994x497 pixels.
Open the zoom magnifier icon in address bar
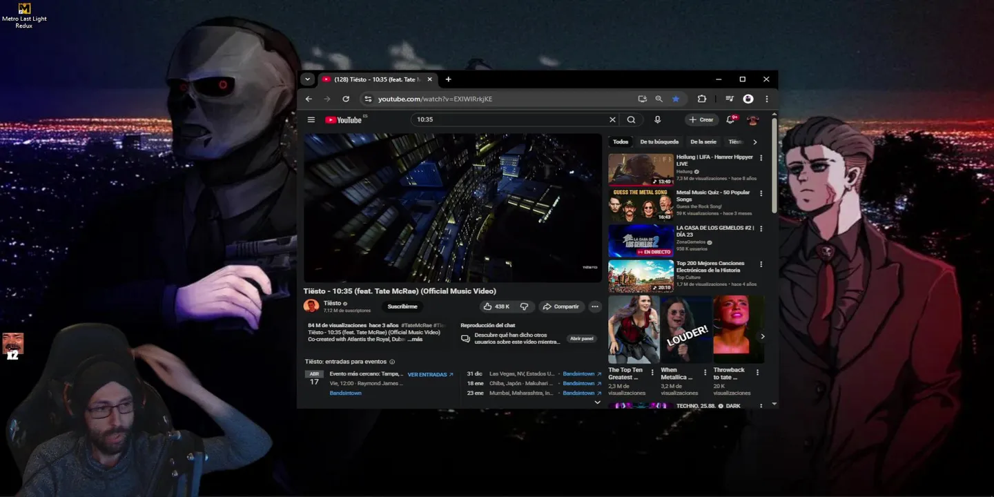point(659,99)
